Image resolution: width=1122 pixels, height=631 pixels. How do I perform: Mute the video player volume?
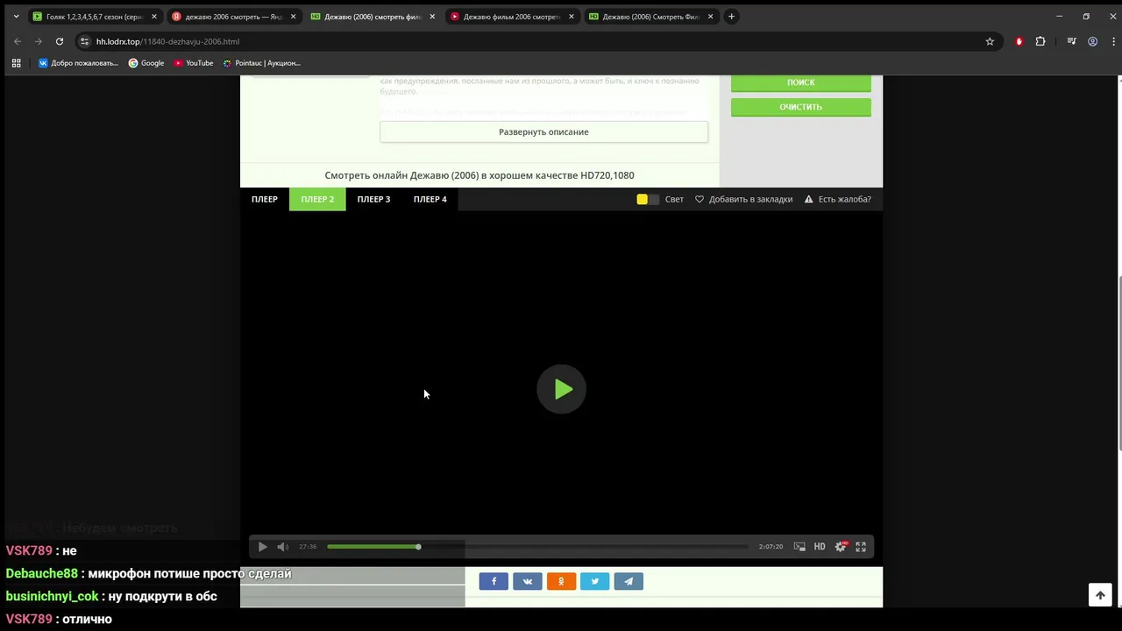pyautogui.click(x=282, y=547)
